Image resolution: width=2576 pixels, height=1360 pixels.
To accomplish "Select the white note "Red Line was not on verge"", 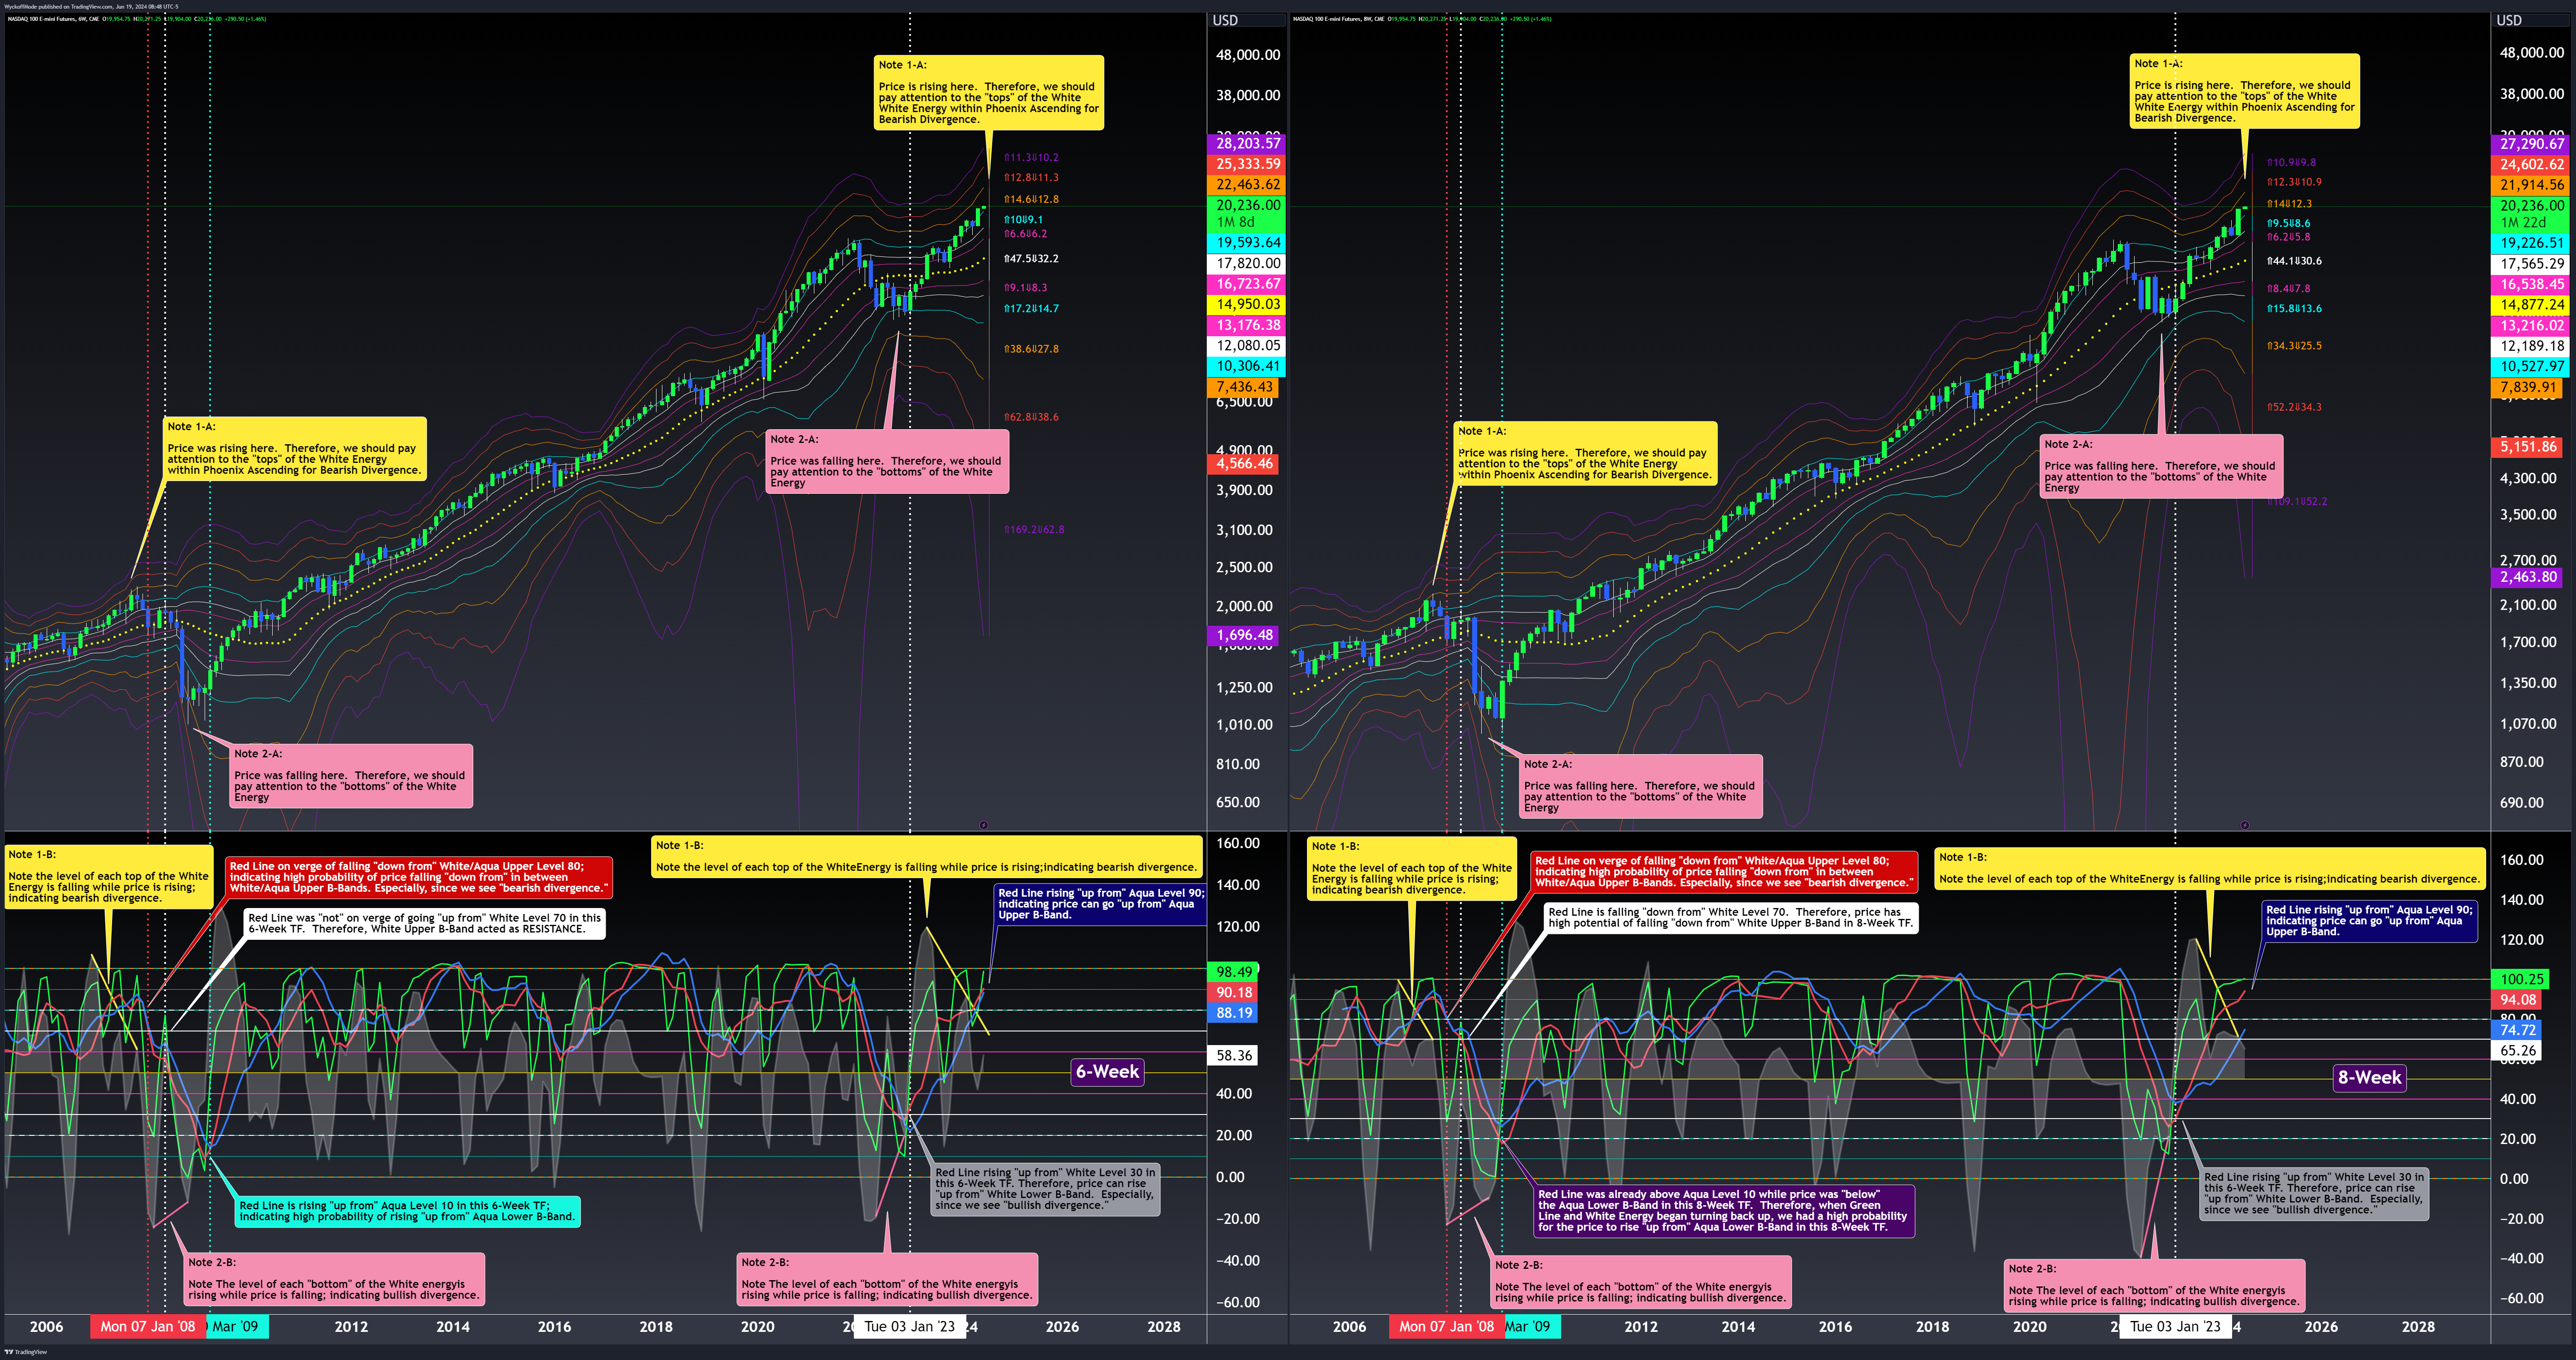I will pos(425,923).
